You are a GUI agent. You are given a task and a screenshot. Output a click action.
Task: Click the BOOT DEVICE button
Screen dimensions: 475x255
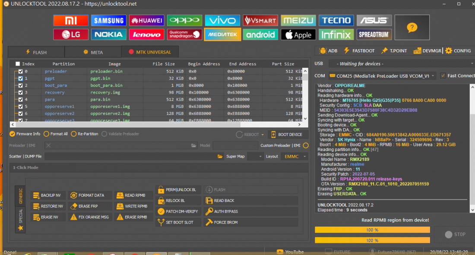(x=288, y=135)
